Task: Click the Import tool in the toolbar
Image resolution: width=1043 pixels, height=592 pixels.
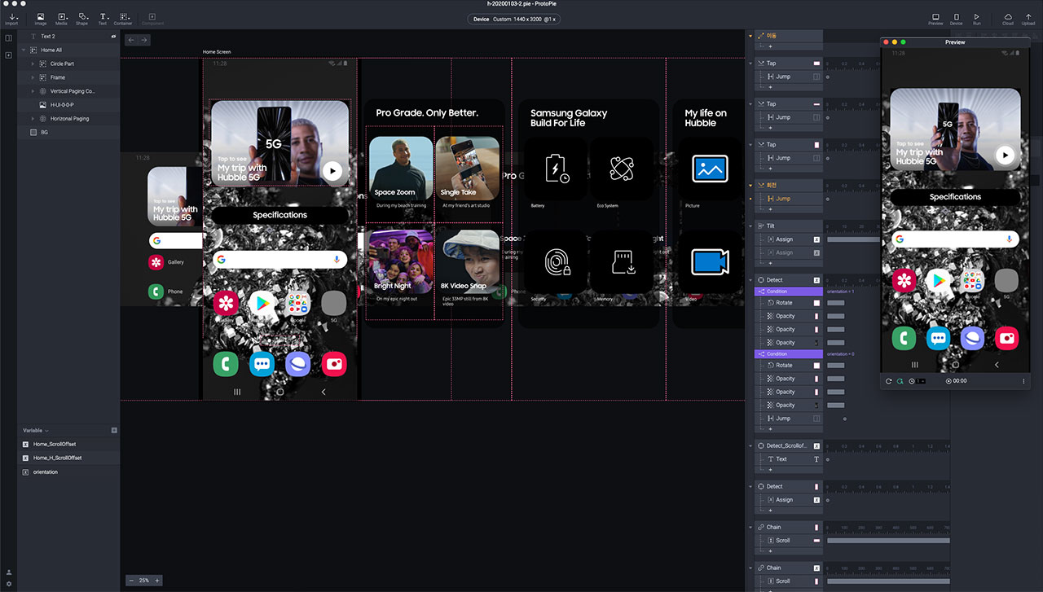Action: point(11,18)
